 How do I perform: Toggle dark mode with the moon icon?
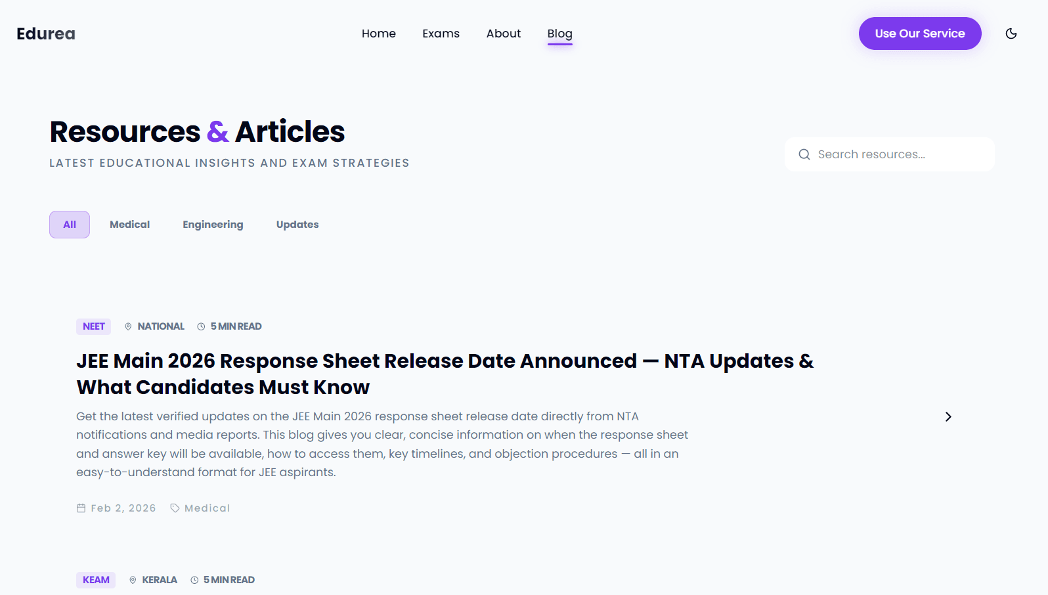(x=1011, y=33)
